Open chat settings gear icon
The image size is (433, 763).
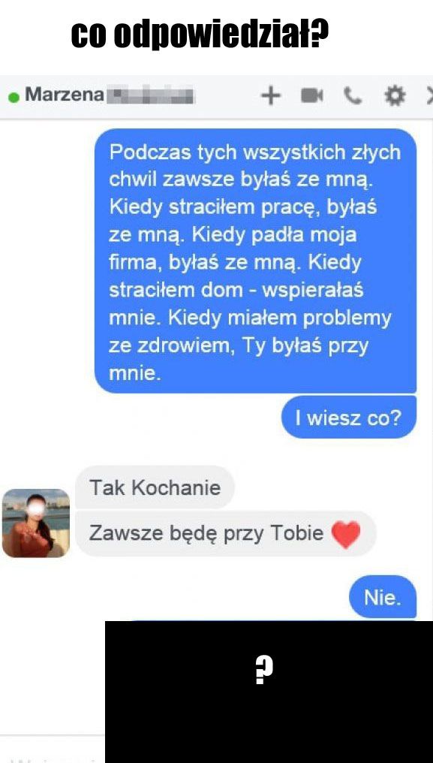pyautogui.click(x=395, y=95)
